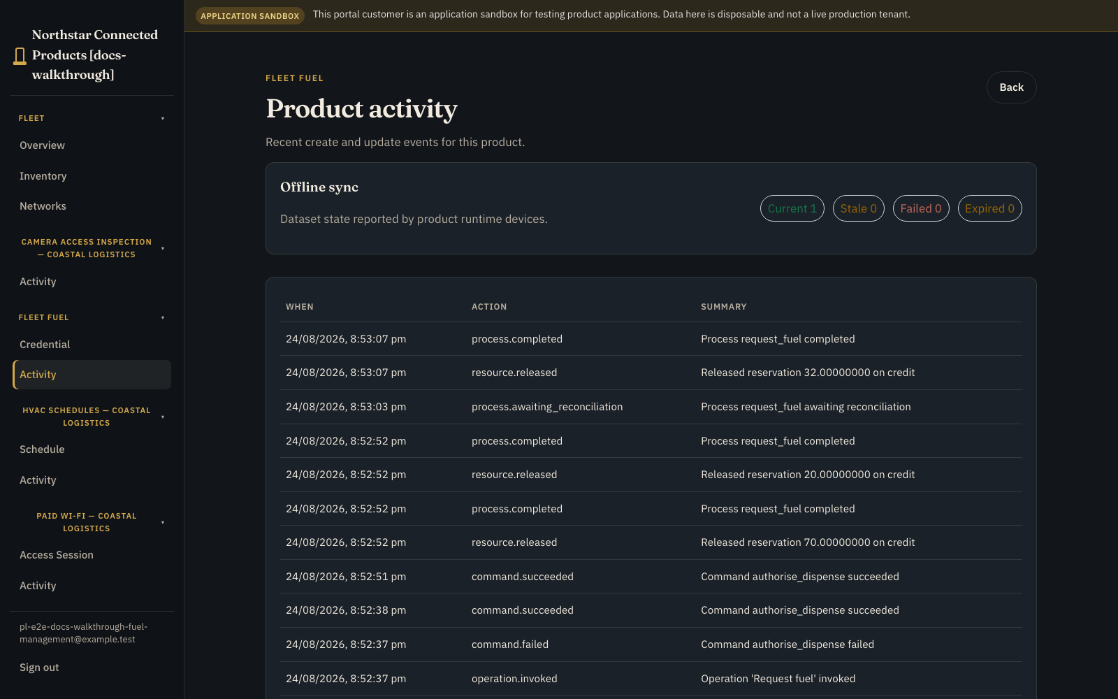Image resolution: width=1118 pixels, height=699 pixels.
Task: Click the signed-in account email text
Action: [84, 633]
